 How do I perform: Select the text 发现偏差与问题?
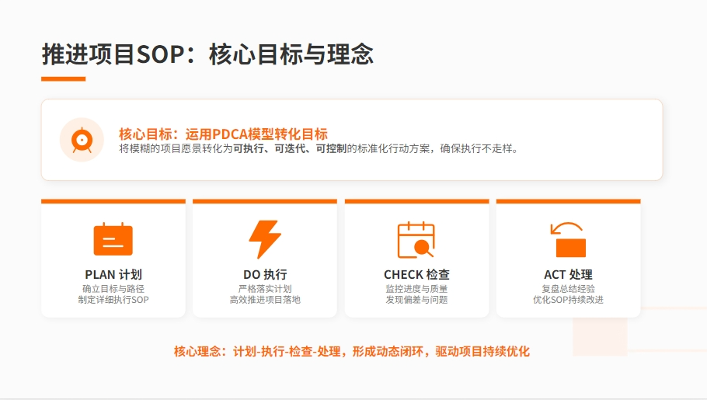coord(416,300)
